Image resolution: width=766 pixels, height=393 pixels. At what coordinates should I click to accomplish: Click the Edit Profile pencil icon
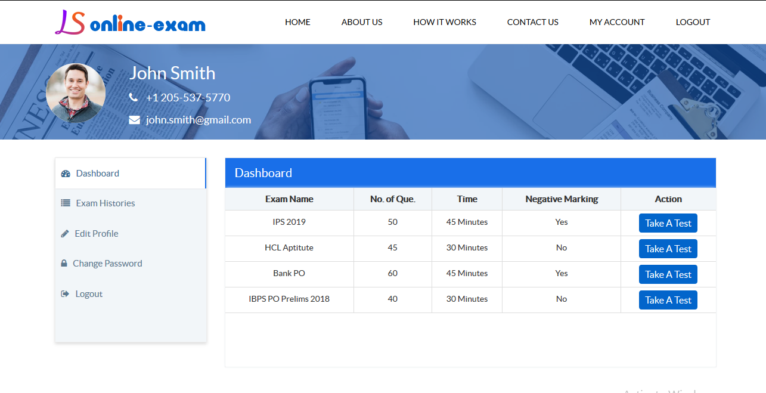pyautogui.click(x=65, y=234)
